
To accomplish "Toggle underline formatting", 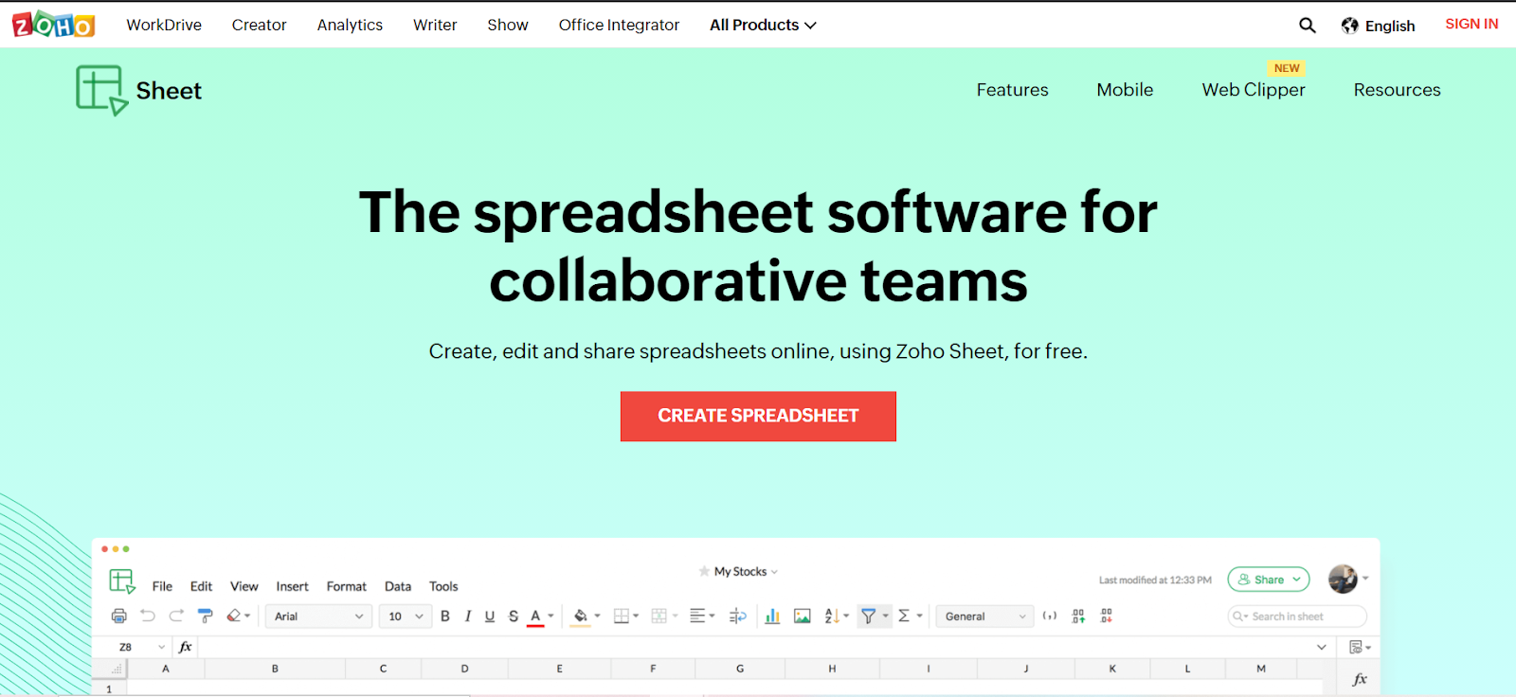I will coord(490,617).
